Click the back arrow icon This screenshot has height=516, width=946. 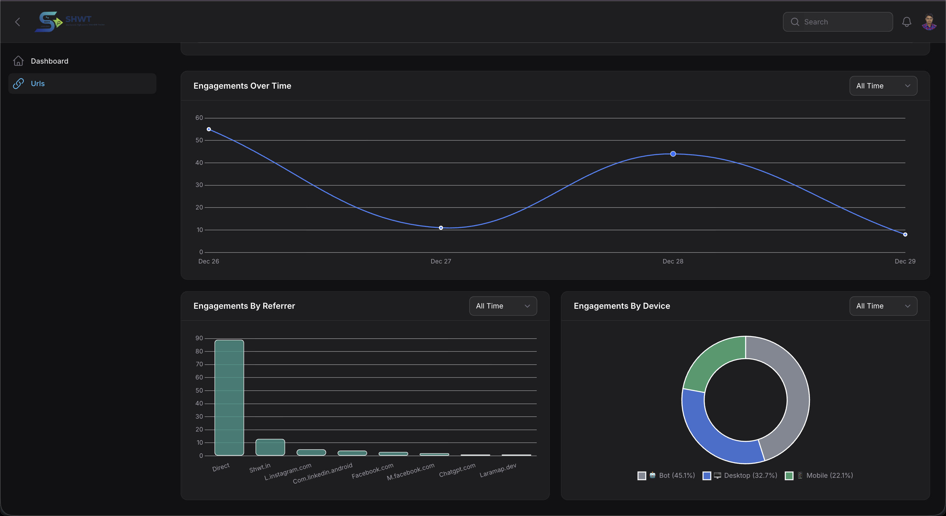[17, 22]
